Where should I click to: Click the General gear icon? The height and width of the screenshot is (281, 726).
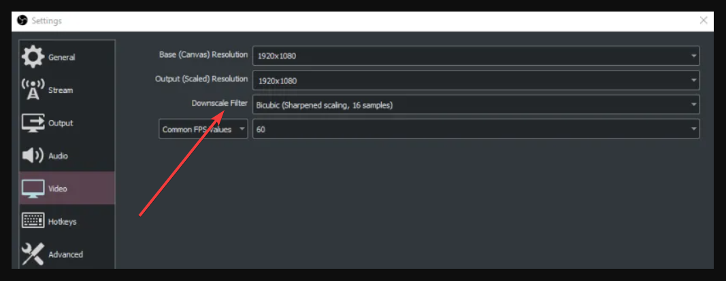coord(33,57)
